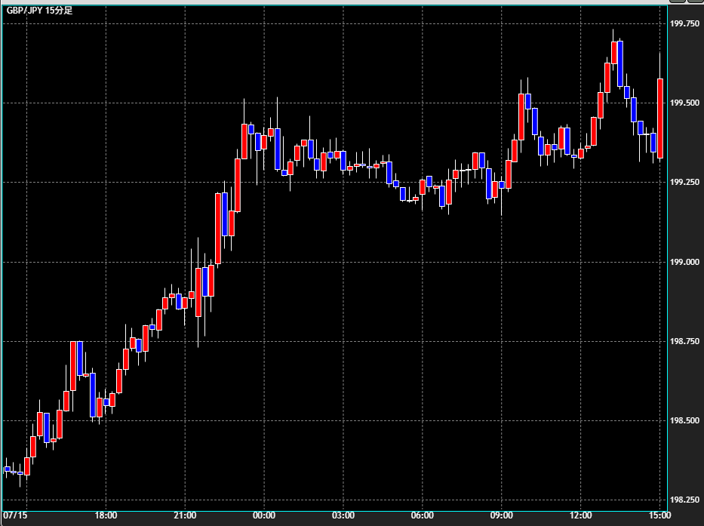Viewport: 704px width, 526px height.
Task: Click the 06:00 time axis label
Action: (423, 515)
